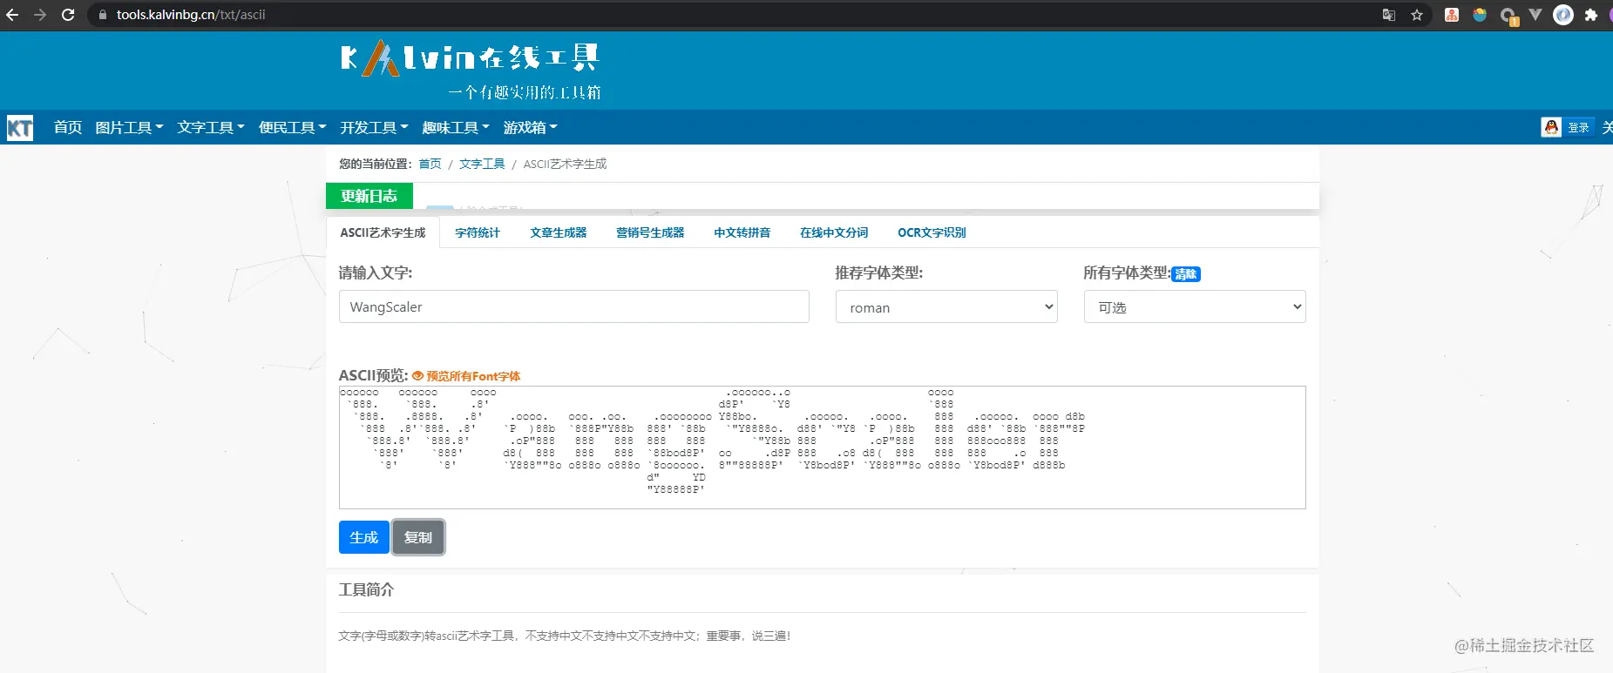Screen dimensions: 1613x673
Task: Click inside the ASCII preview textarea
Action: point(822,448)
